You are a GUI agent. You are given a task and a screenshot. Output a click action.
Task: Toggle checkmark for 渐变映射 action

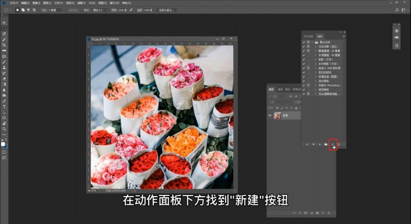click(x=304, y=90)
